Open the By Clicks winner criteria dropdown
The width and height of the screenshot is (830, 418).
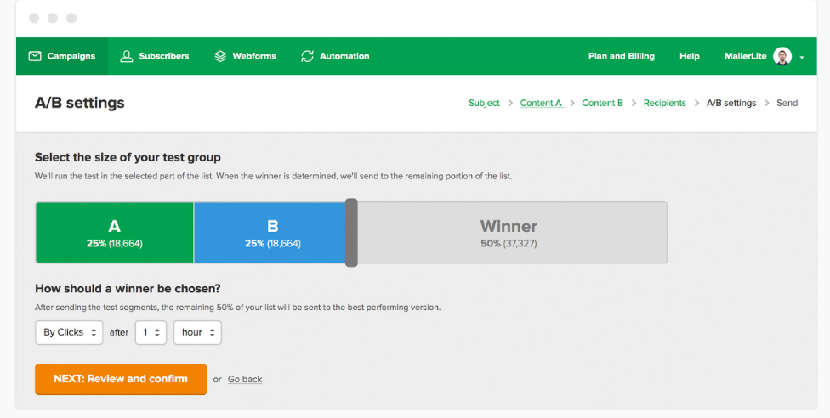69,332
